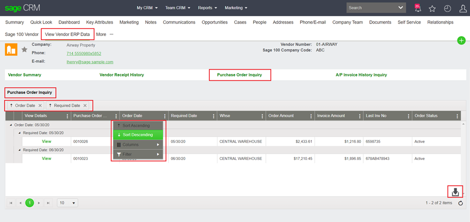The image size is (470, 222).
Task: Click in the Search input field
Action: [371, 8]
